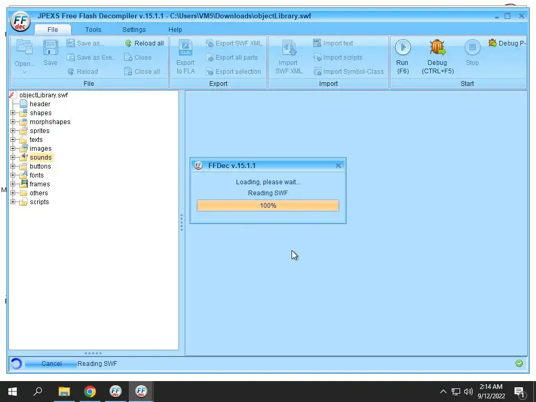The image size is (536, 402).
Task: Click Export SWF XML button
Action: pyautogui.click(x=234, y=43)
